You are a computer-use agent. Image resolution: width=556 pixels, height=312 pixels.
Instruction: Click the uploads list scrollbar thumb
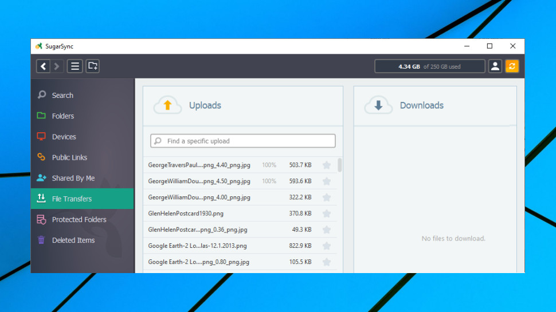[x=340, y=165]
